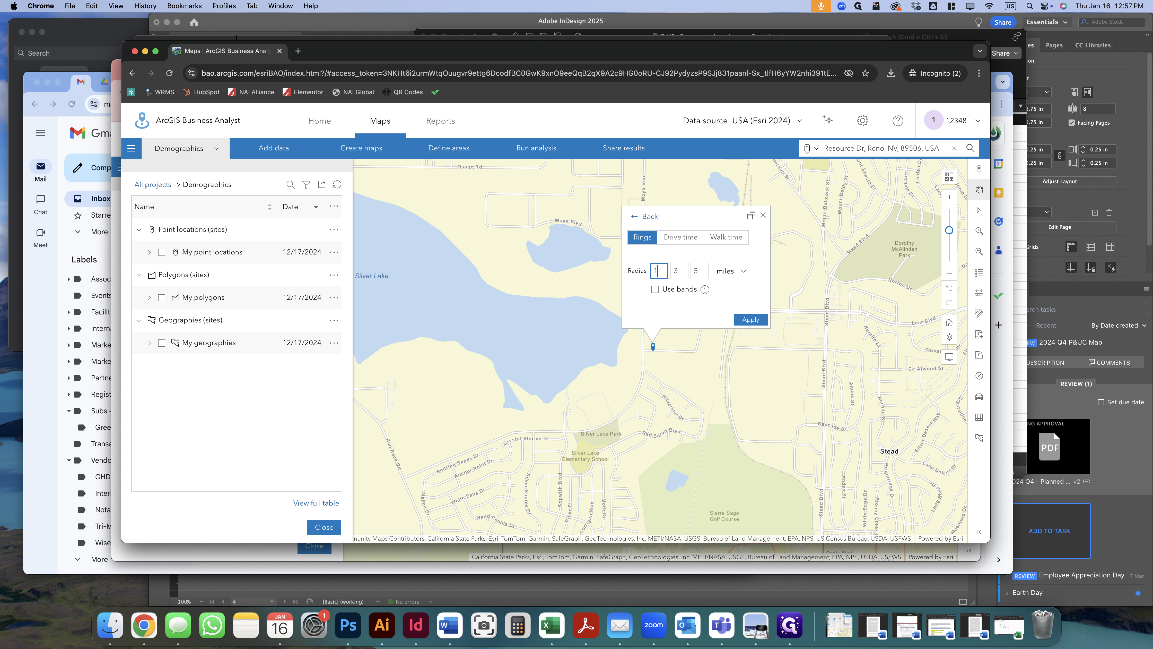Screen dimensions: 1153x649
Task: Click the full-screen monitor icon on map
Action: 949,357
